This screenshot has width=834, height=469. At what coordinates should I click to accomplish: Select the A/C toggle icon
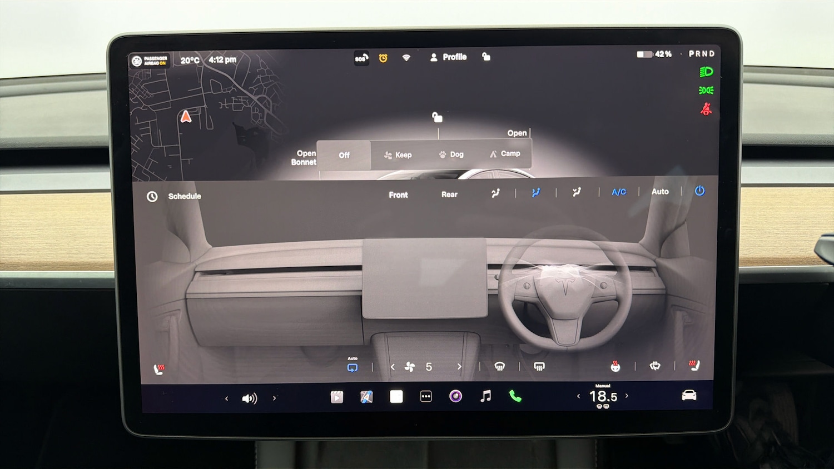[618, 192]
